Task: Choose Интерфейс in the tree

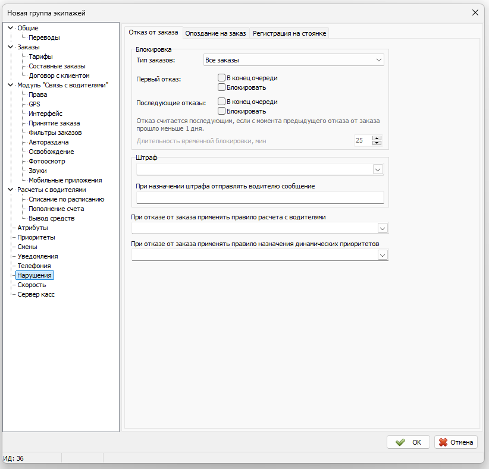Action: [46, 114]
